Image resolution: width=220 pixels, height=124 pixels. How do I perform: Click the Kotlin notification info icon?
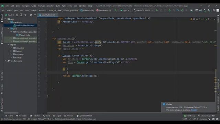click(x=164, y=104)
